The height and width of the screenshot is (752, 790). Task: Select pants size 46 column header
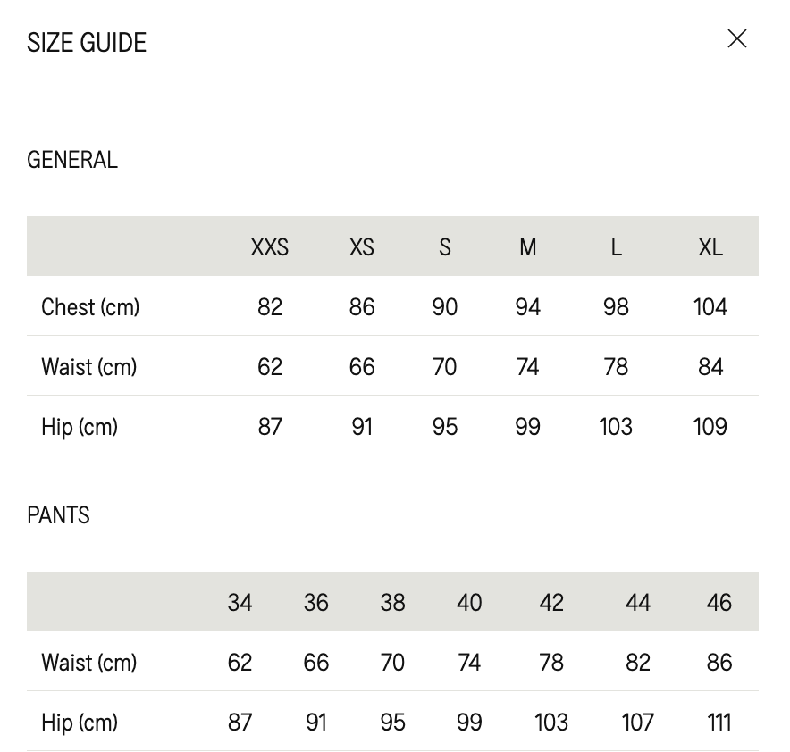coord(719,603)
